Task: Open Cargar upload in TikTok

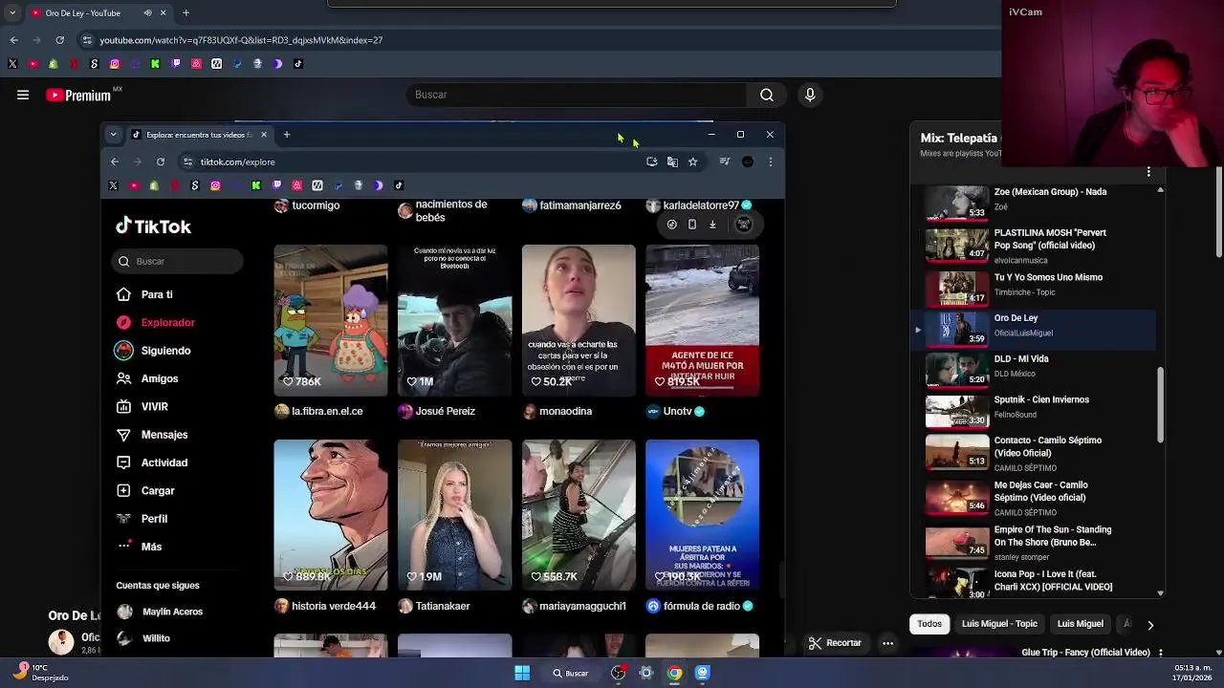Action: click(x=158, y=490)
